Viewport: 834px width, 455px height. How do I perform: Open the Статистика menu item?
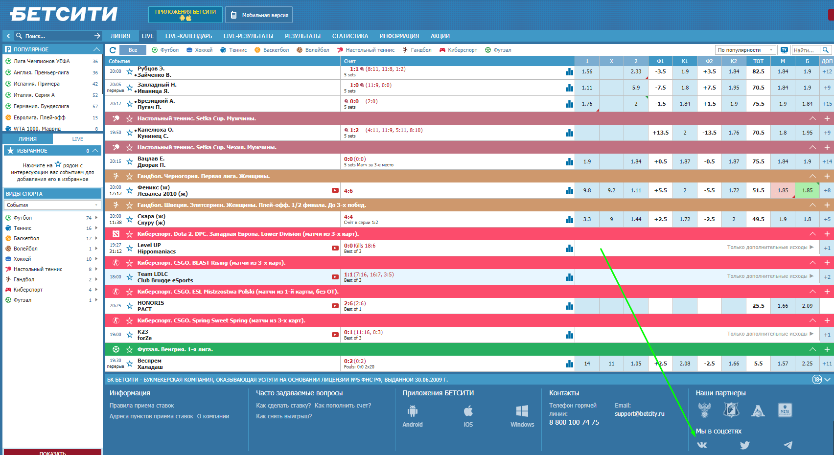pyautogui.click(x=350, y=36)
